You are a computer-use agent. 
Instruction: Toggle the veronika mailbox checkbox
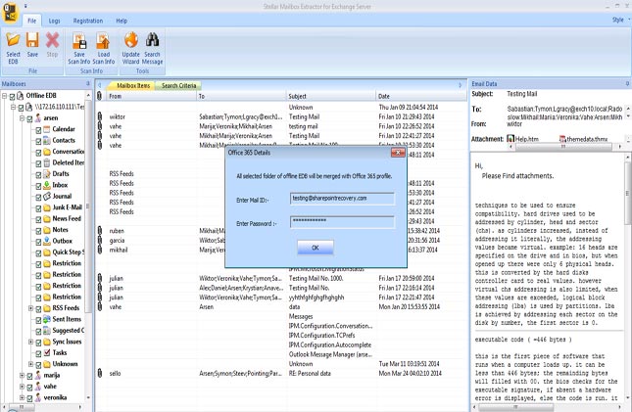pyautogui.click(x=29, y=398)
